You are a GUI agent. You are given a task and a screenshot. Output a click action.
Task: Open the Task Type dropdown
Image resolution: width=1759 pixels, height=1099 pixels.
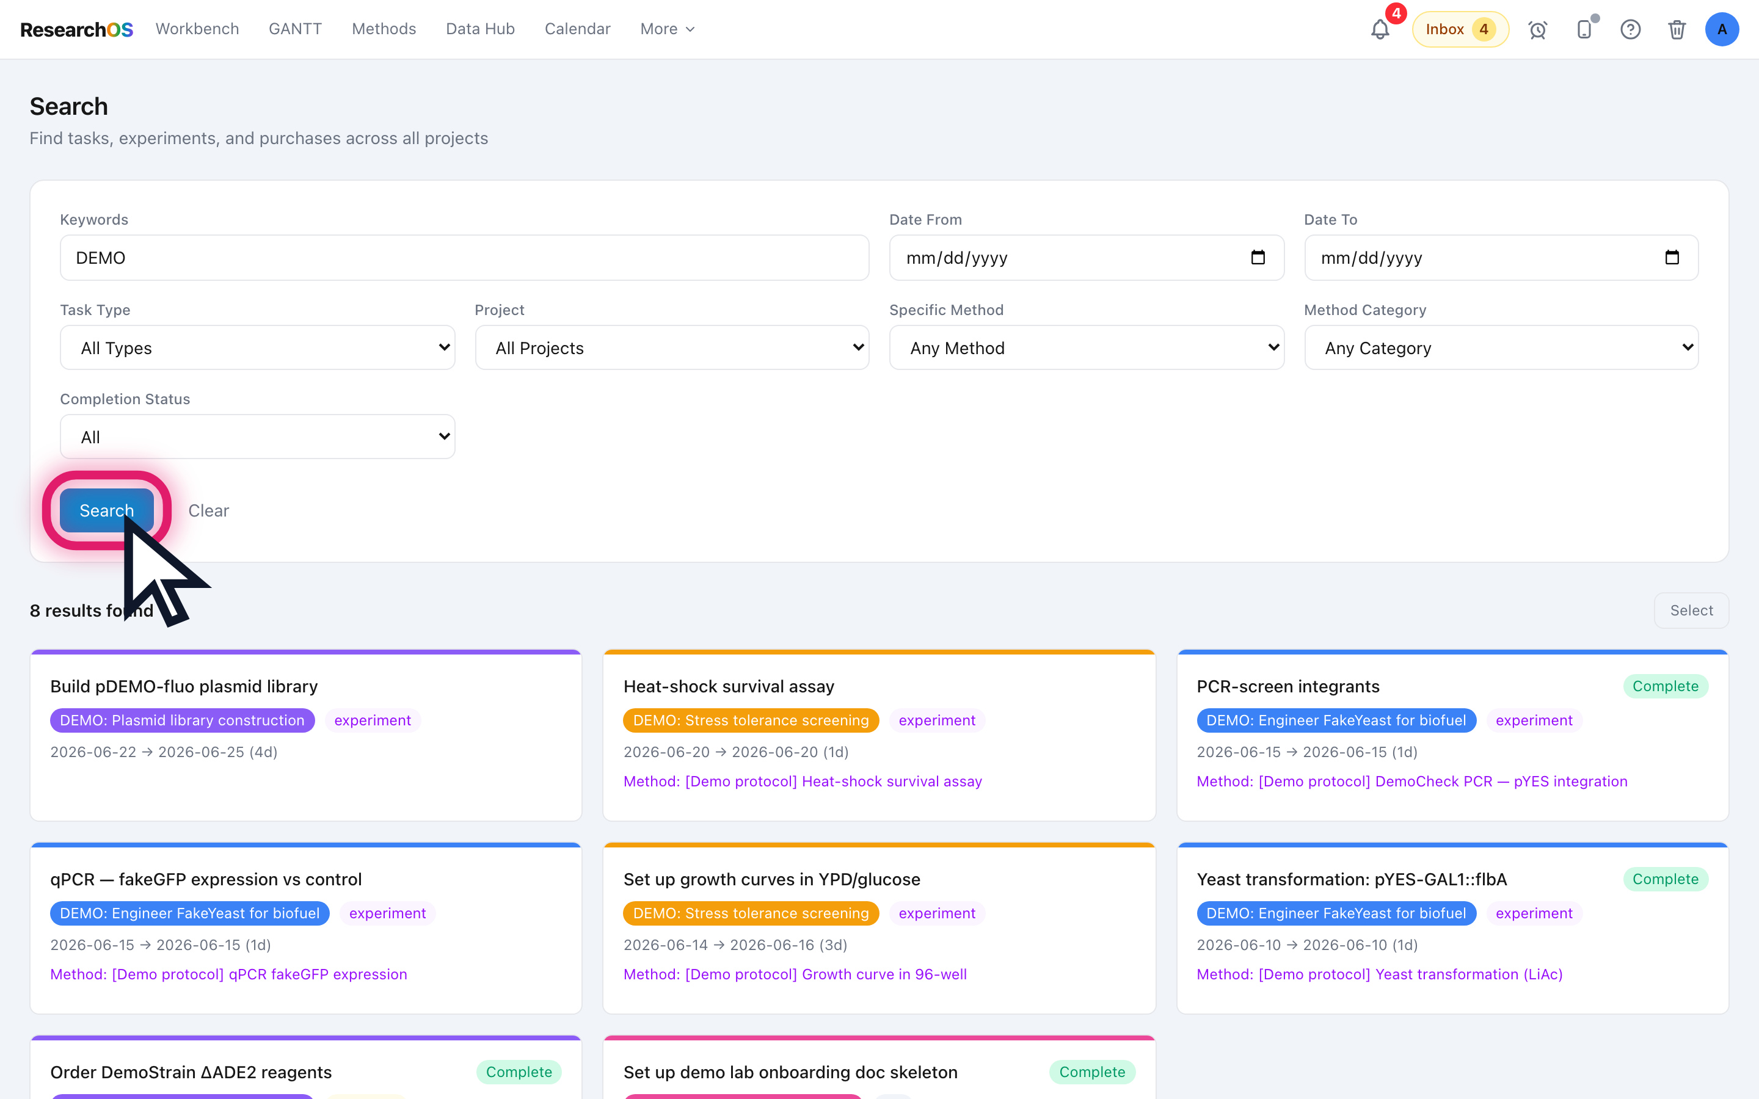point(257,347)
